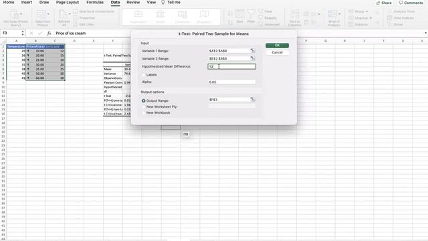
Task: Switch to the Home ribbon tab
Action: coord(9,2)
